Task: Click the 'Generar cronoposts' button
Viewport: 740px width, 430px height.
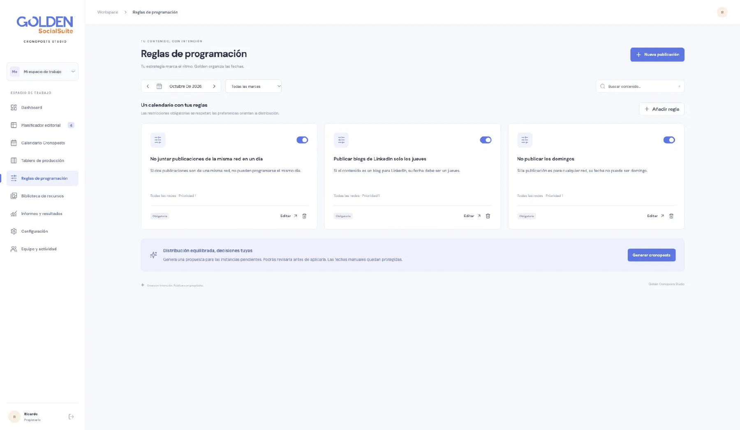Action: (651, 255)
